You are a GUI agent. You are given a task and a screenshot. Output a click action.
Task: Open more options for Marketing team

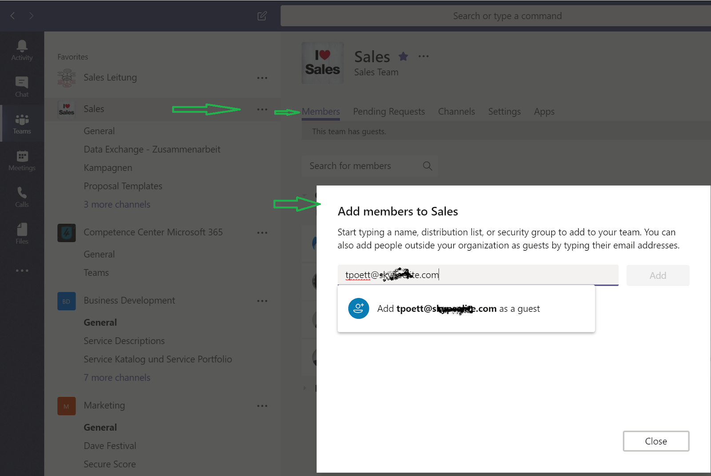(x=262, y=405)
